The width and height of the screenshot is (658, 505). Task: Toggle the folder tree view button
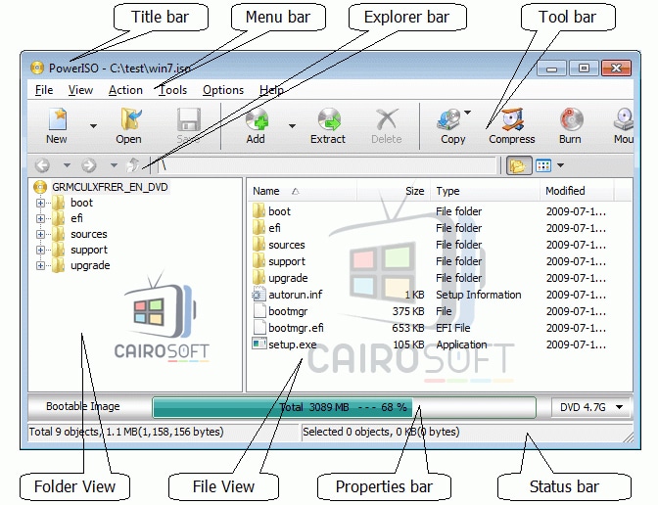pos(518,165)
